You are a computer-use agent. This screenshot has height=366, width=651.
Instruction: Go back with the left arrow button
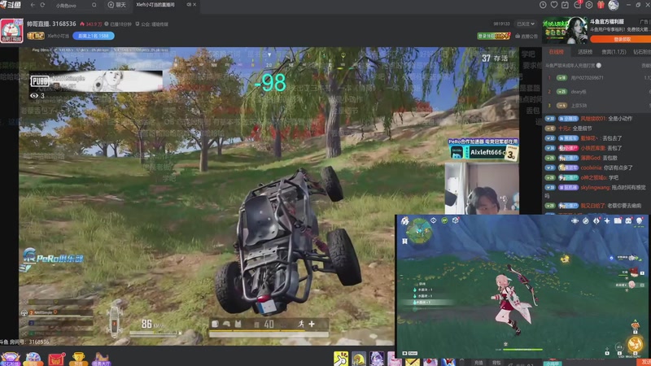[x=33, y=5]
